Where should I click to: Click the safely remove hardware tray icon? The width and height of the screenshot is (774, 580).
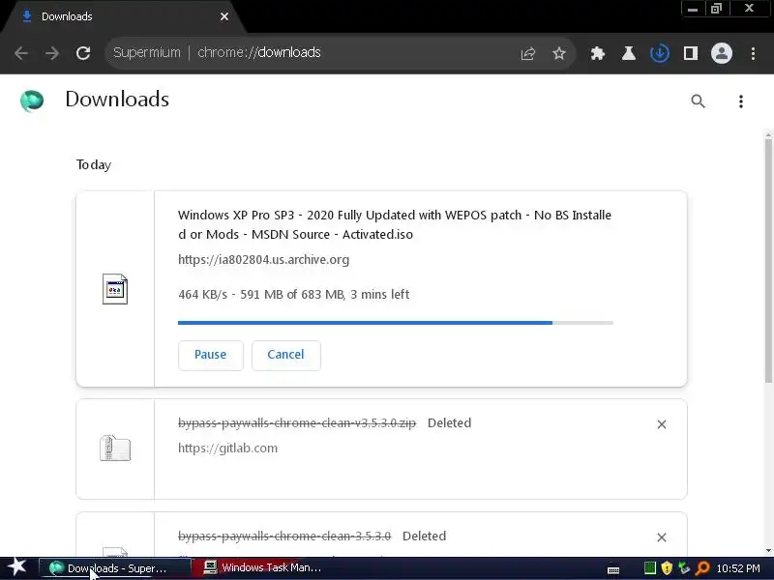[x=684, y=568]
